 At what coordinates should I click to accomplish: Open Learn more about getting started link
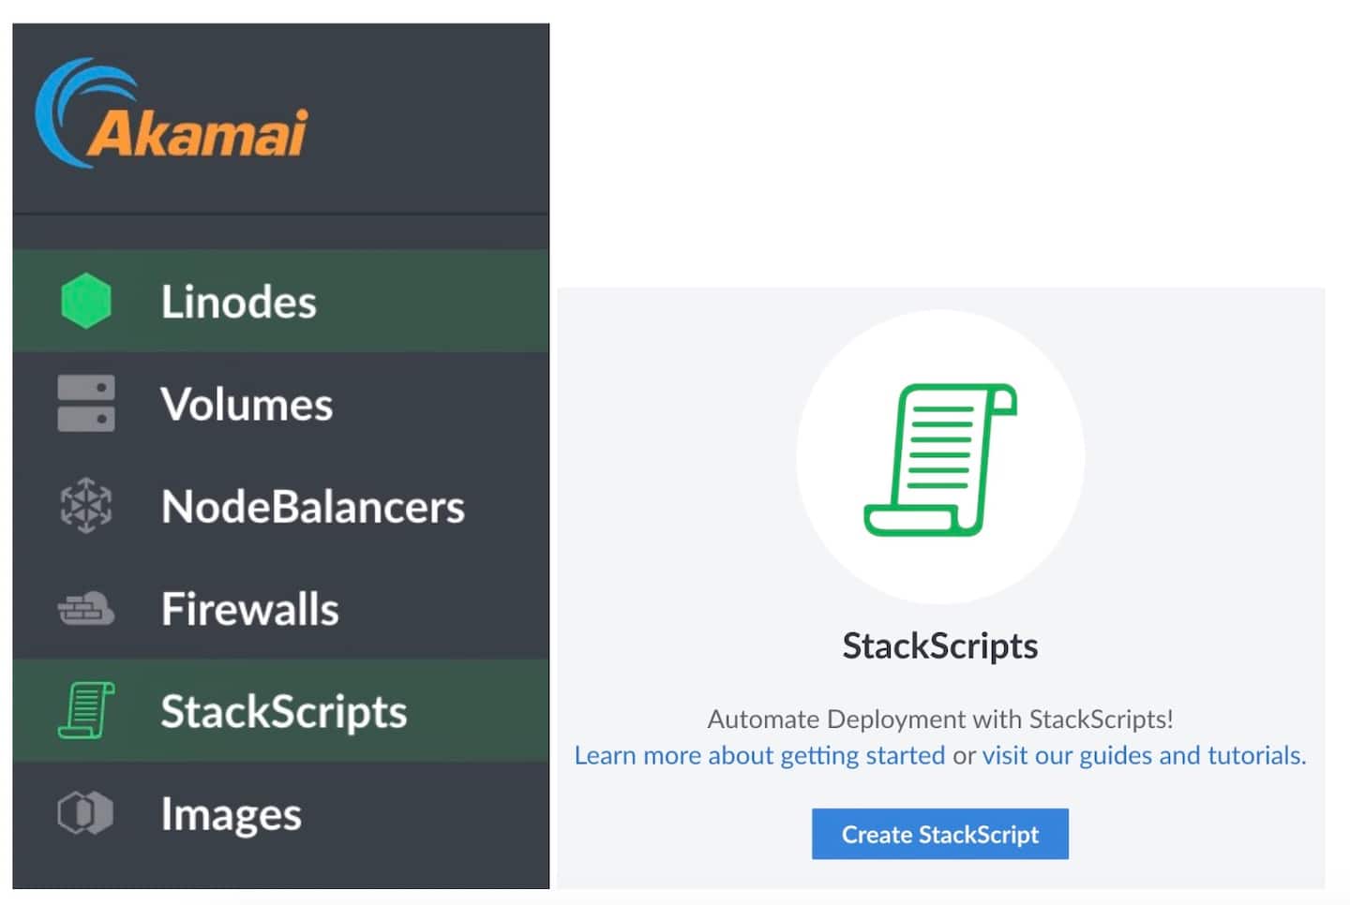click(x=759, y=755)
